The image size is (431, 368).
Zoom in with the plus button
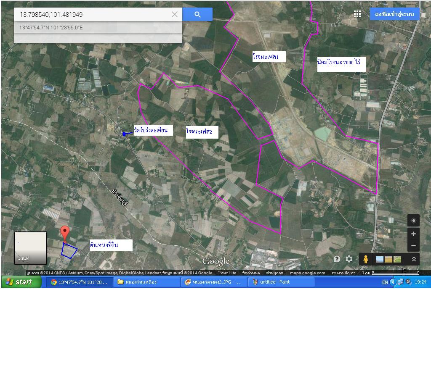click(x=413, y=234)
